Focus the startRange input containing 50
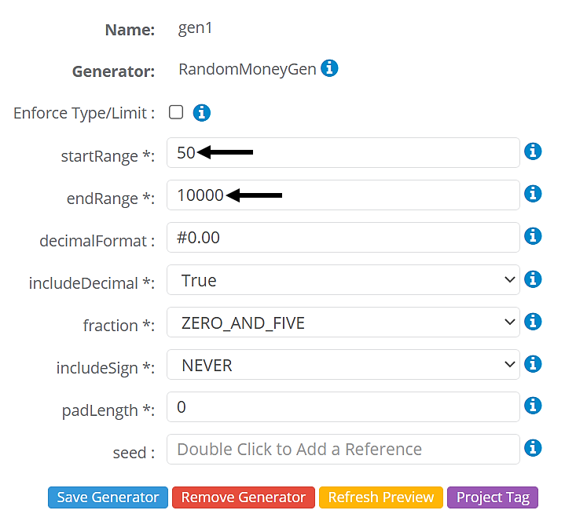576x532 pixels. pyautogui.click(x=343, y=153)
